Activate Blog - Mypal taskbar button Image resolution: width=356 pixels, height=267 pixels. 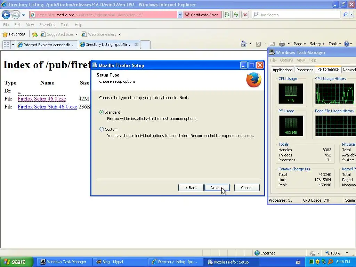[x=120, y=262]
